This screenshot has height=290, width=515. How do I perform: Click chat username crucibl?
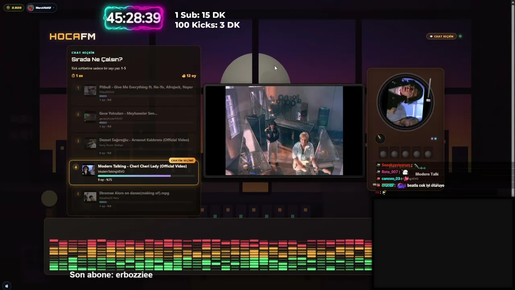coord(388,185)
